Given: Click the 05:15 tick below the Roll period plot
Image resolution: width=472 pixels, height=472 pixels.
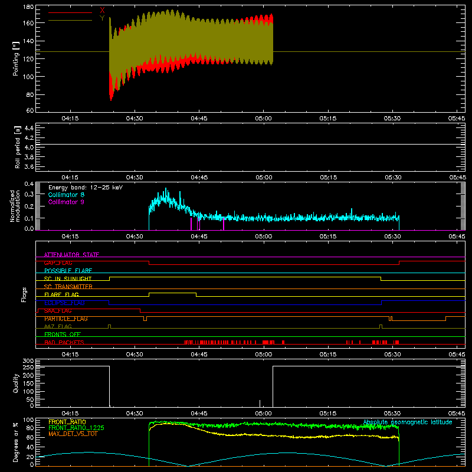Looking at the screenshot, I should (329, 178).
